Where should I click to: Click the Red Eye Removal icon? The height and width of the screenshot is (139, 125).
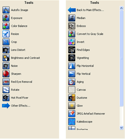[6, 82]
